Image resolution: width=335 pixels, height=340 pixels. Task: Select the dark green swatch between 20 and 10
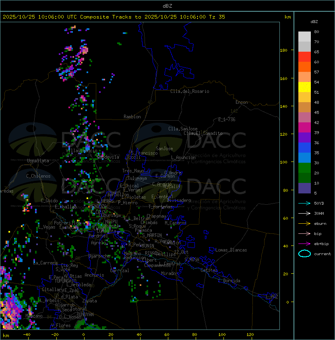click(x=304, y=178)
